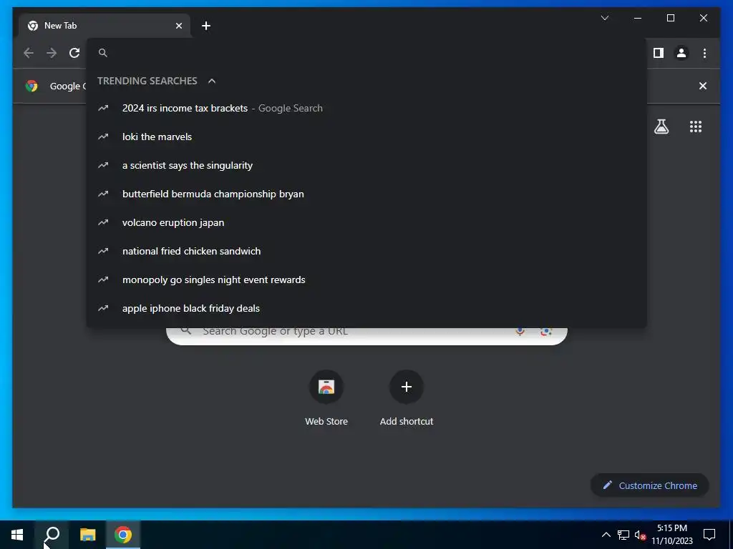733x549 pixels.
Task: Show hidden system tray icons
Action: click(x=606, y=535)
